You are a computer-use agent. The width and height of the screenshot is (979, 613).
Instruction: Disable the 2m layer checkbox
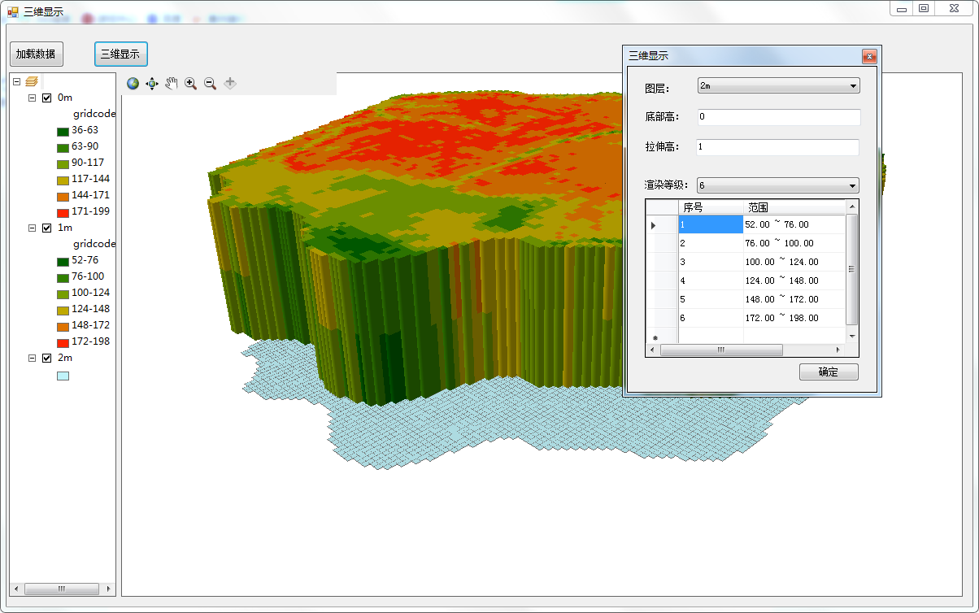[x=46, y=358]
